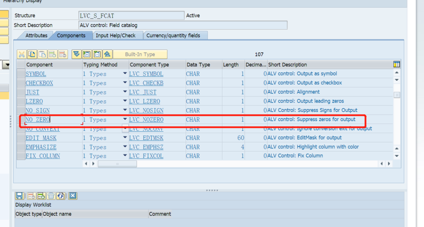424x227 pixels.
Task: Select the Components tab
Action: coord(71,36)
